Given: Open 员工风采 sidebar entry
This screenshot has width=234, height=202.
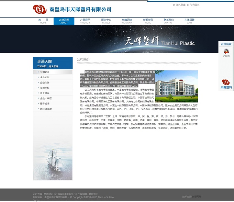Looking at the screenshot, I should pos(45,93).
